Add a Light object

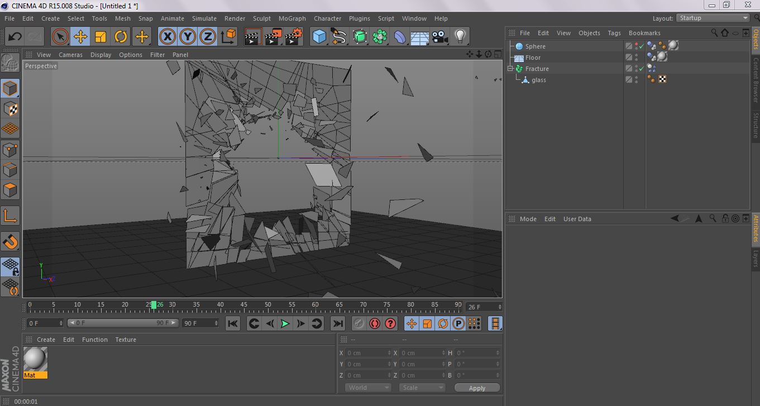click(460, 37)
